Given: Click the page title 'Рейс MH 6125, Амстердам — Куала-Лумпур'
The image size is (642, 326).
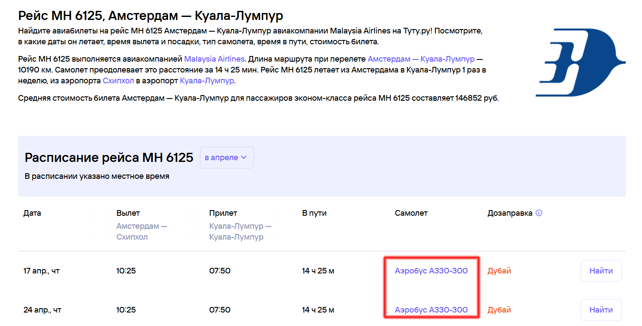Looking at the screenshot, I should (151, 16).
